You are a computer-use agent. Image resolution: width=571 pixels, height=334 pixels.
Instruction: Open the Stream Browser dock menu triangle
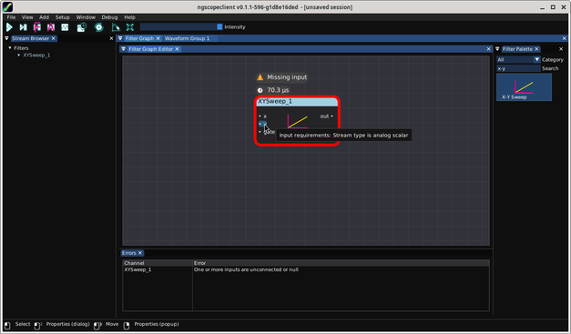(6, 38)
